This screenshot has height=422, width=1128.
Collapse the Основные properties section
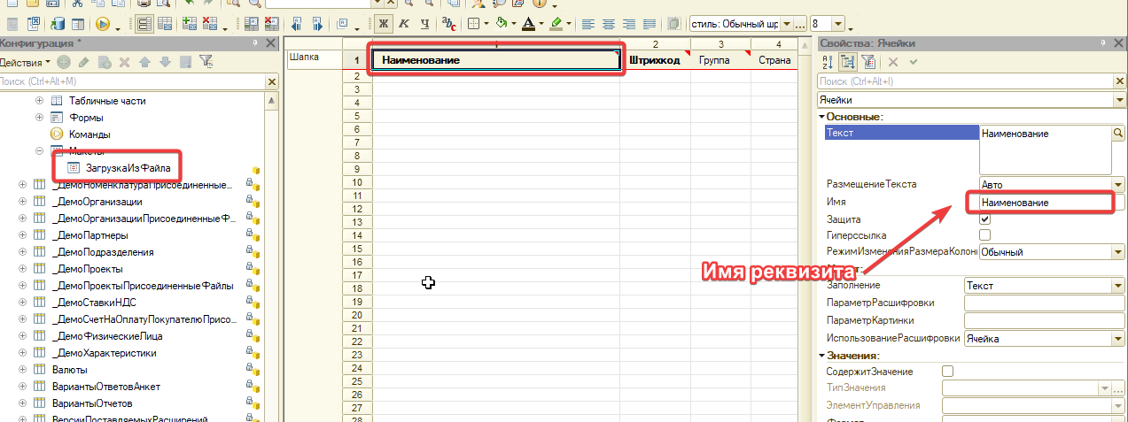coord(822,117)
